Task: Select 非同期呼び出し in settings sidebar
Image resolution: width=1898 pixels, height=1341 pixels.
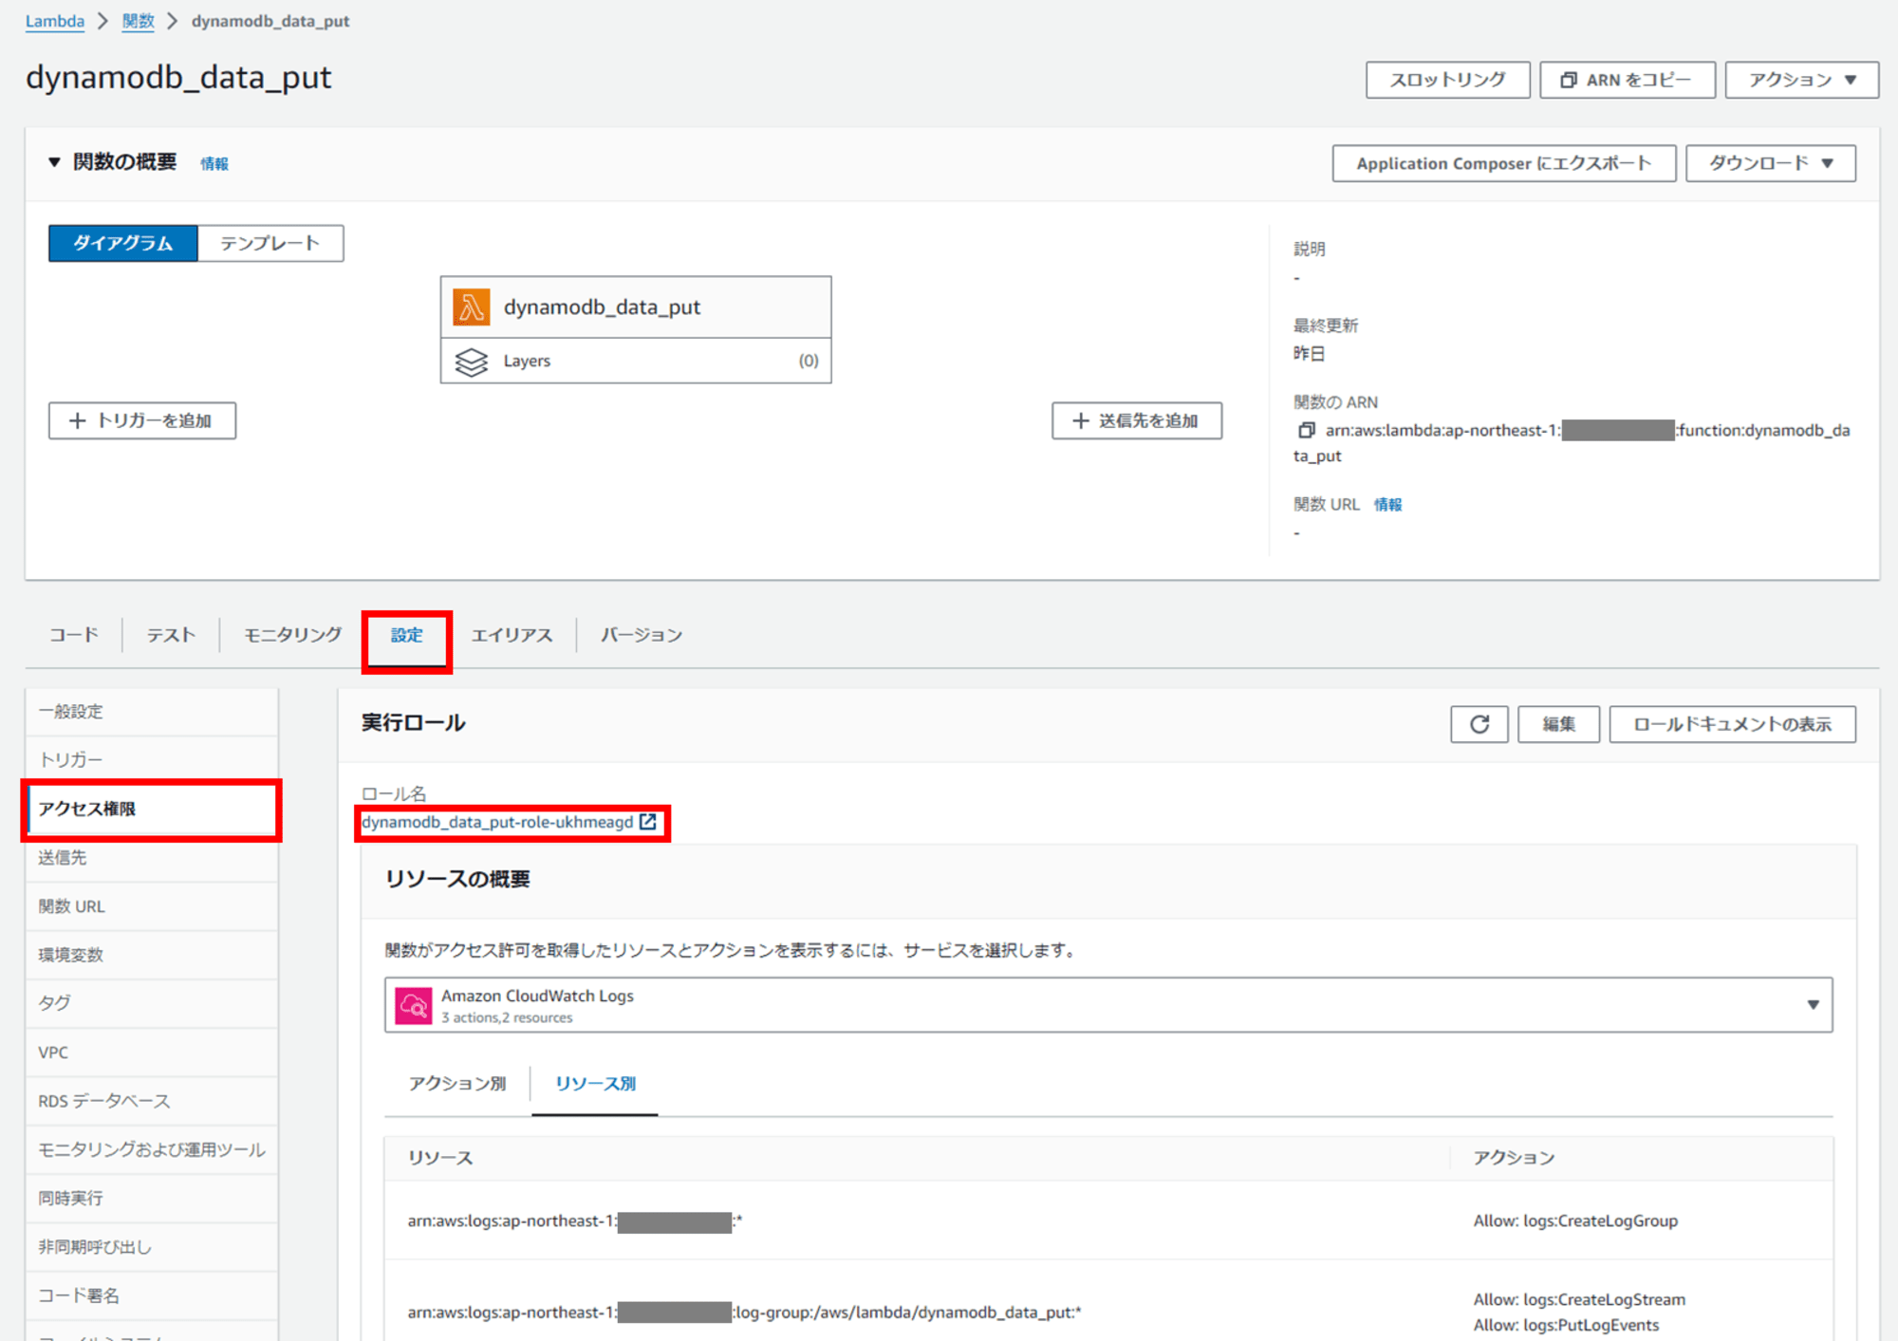Action: (x=152, y=1247)
